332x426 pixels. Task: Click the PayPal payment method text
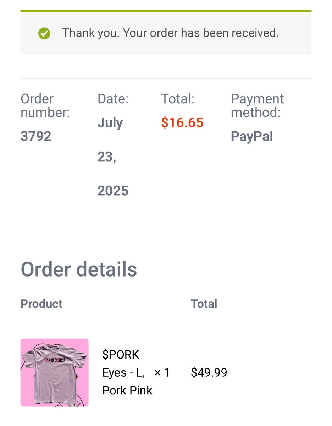(252, 136)
